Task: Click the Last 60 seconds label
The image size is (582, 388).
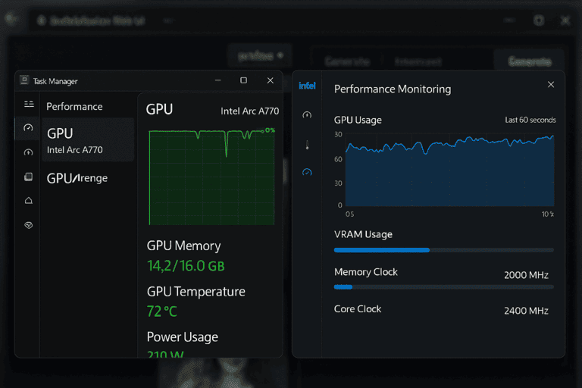Action: point(530,120)
